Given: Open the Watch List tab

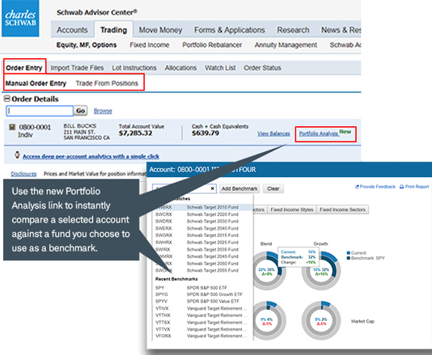Looking at the screenshot, I should click(x=220, y=68).
